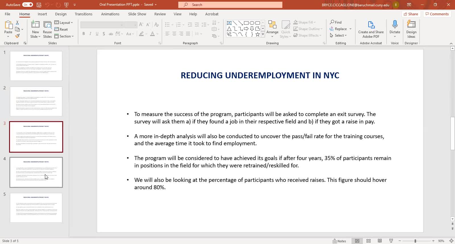Click Align Left paragraph icon
Image resolution: width=455 pixels, height=244 pixels.
coord(167,34)
